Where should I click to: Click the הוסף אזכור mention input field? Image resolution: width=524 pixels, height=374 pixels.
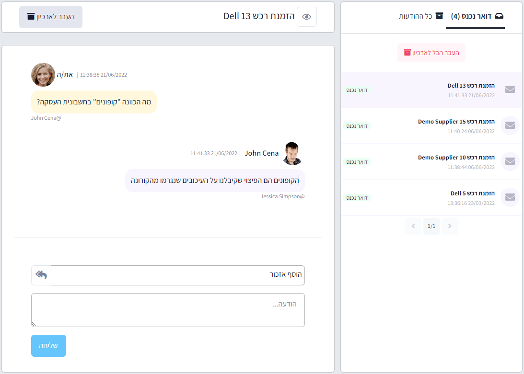tap(177, 275)
